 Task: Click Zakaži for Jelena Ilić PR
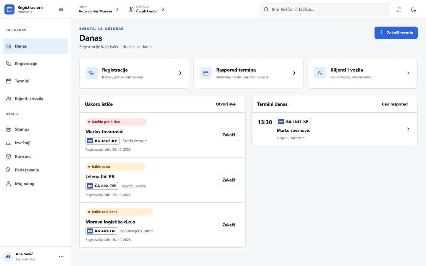pos(229,180)
